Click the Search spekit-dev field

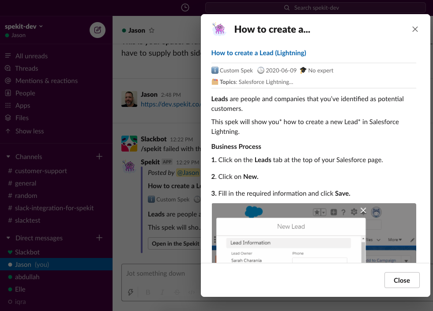[x=315, y=8]
